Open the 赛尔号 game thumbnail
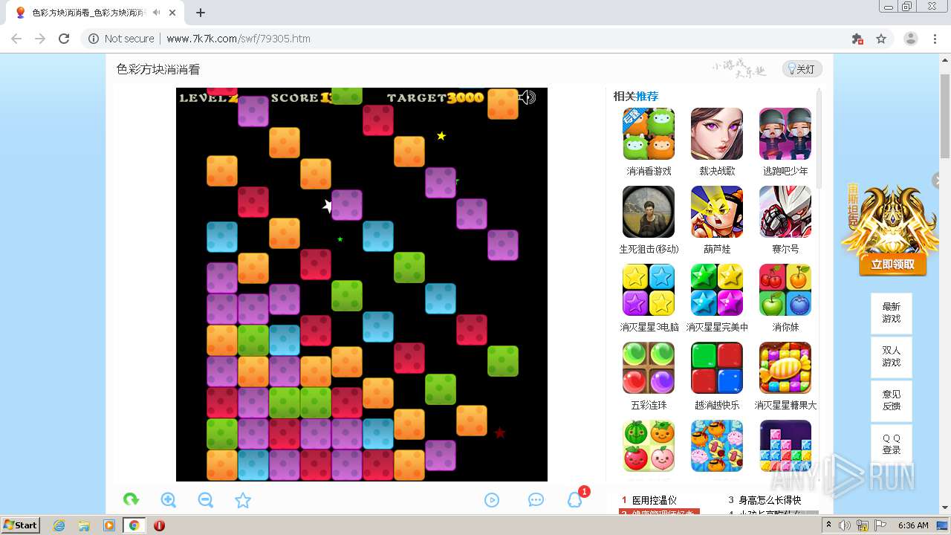This screenshot has width=951, height=535. (x=785, y=212)
